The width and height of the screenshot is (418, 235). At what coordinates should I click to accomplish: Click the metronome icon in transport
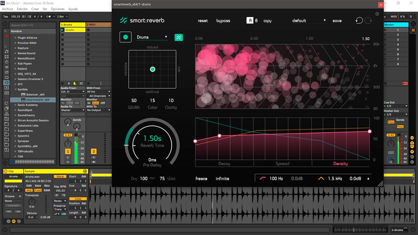click(x=48, y=17)
